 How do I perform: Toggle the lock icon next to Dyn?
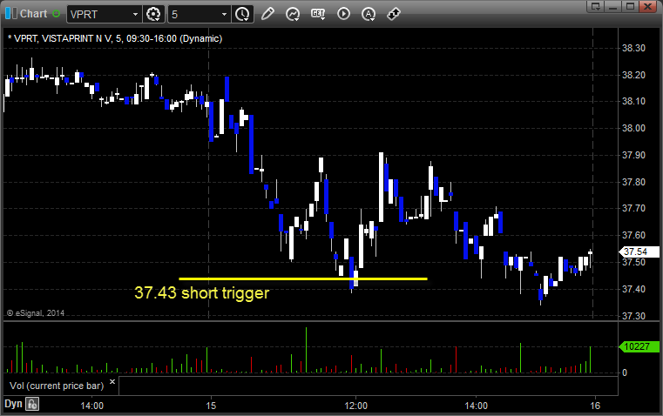[x=32, y=404]
